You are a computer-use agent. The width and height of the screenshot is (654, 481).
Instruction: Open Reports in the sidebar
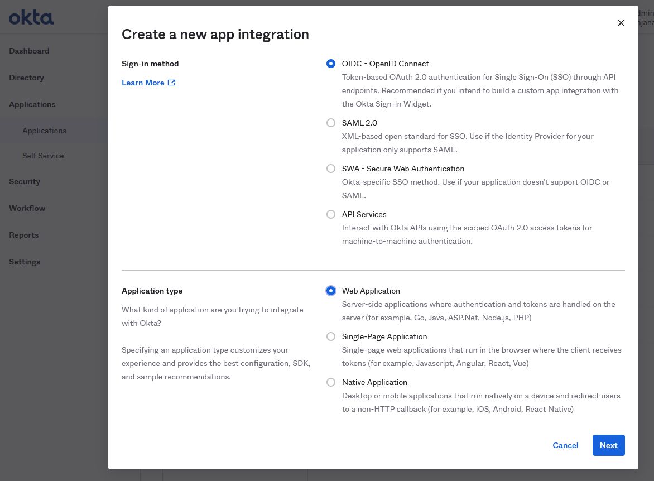click(x=24, y=235)
